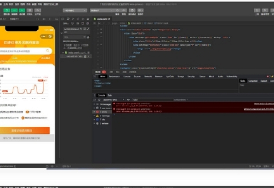This screenshot has width=274, height=188.
Task: Open the mini program mode dropdown
Action: [x=75, y=10]
